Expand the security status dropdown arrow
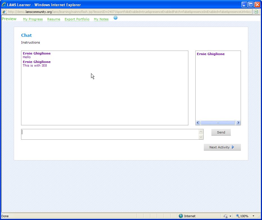Screen dimensions: 262x220 (230, 216)
